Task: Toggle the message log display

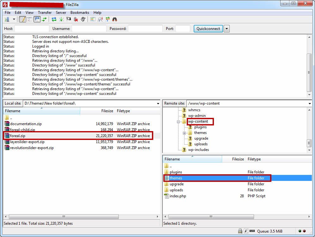Action: point(22,19)
